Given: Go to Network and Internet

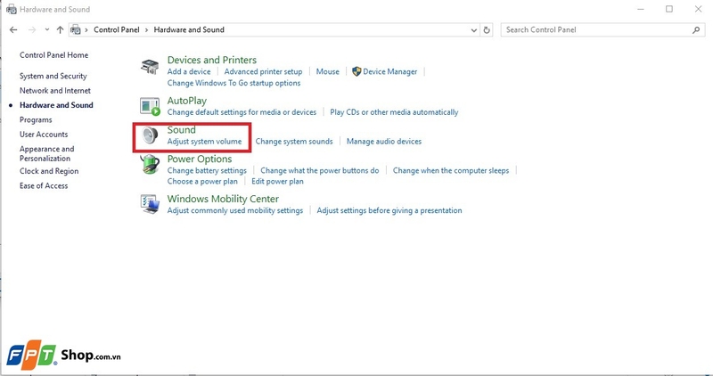Looking at the screenshot, I should tap(54, 91).
